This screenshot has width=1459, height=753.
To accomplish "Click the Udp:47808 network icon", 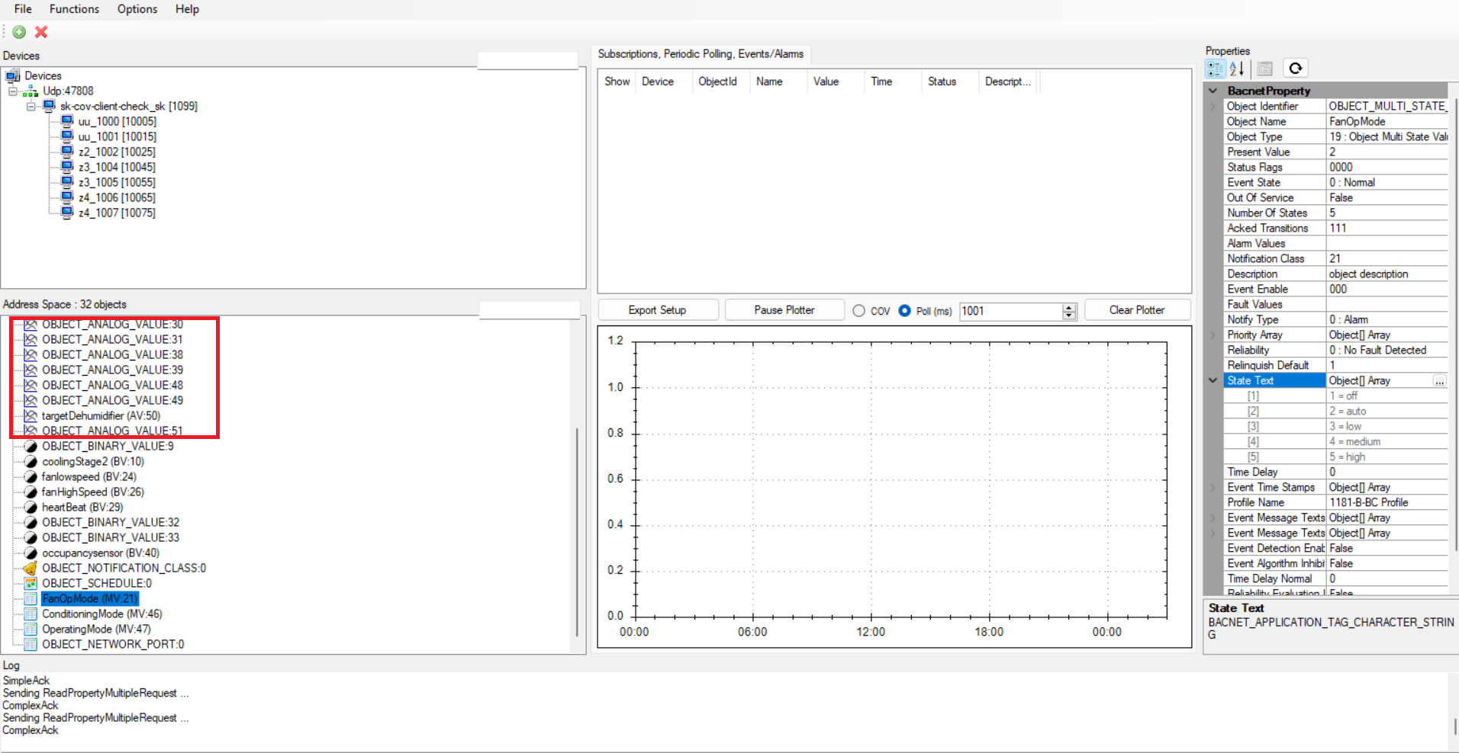I will pyautogui.click(x=31, y=91).
